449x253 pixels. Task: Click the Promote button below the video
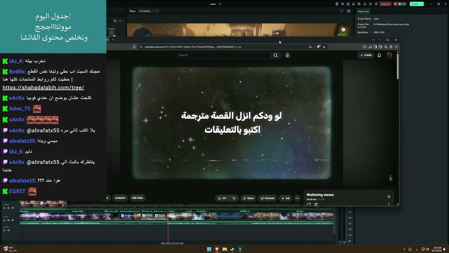tap(267, 198)
